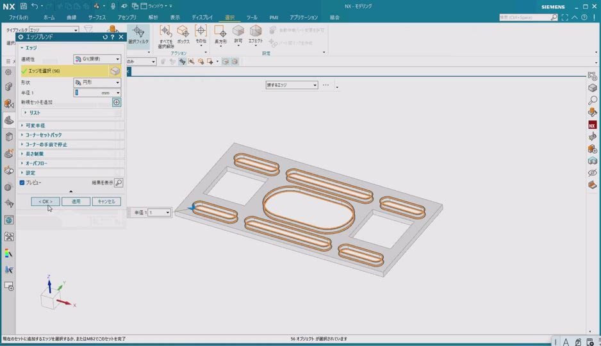Expand the コーナーの手前で停止 section
This screenshot has height=346, width=601.
point(71,144)
